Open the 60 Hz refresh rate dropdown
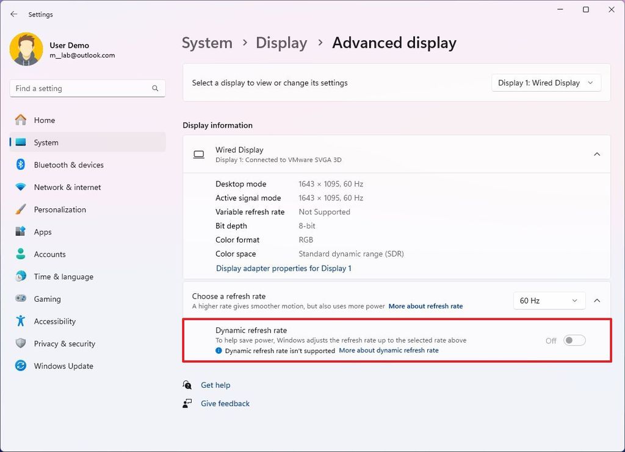The height and width of the screenshot is (452, 625). pyautogui.click(x=548, y=301)
